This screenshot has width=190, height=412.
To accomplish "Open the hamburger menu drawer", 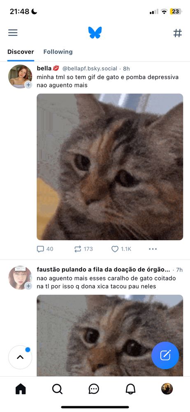I will pyautogui.click(x=13, y=33).
